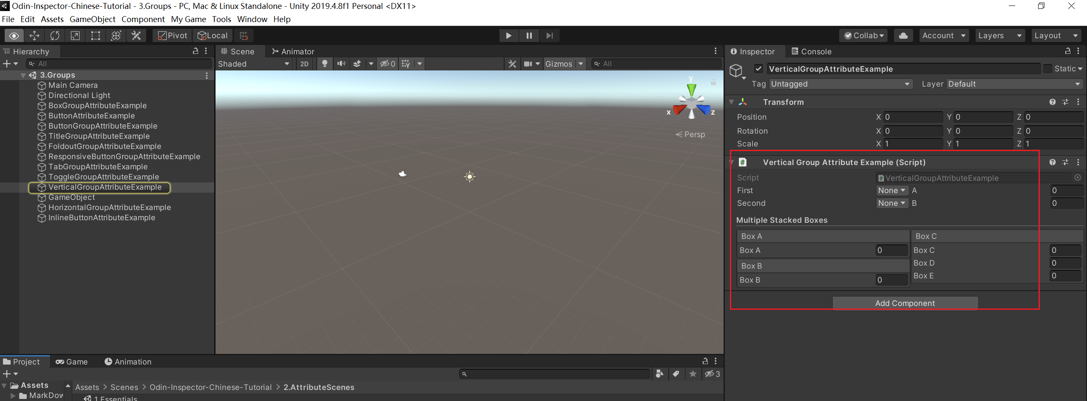
Task: Open the custom editor tools icon
Action: point(136,36)
